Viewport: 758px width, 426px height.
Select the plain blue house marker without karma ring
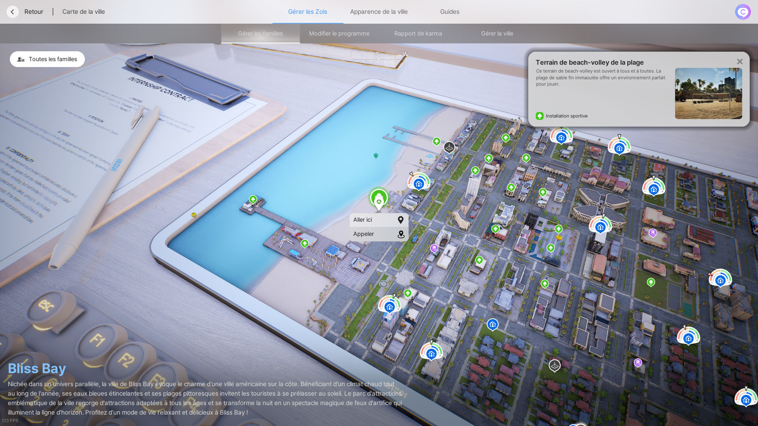[x=492, y=325]
